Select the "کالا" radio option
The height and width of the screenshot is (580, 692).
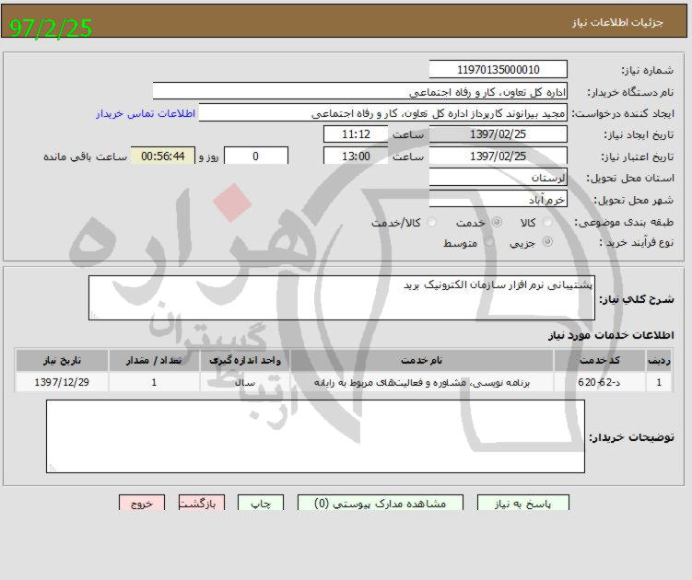548,223
